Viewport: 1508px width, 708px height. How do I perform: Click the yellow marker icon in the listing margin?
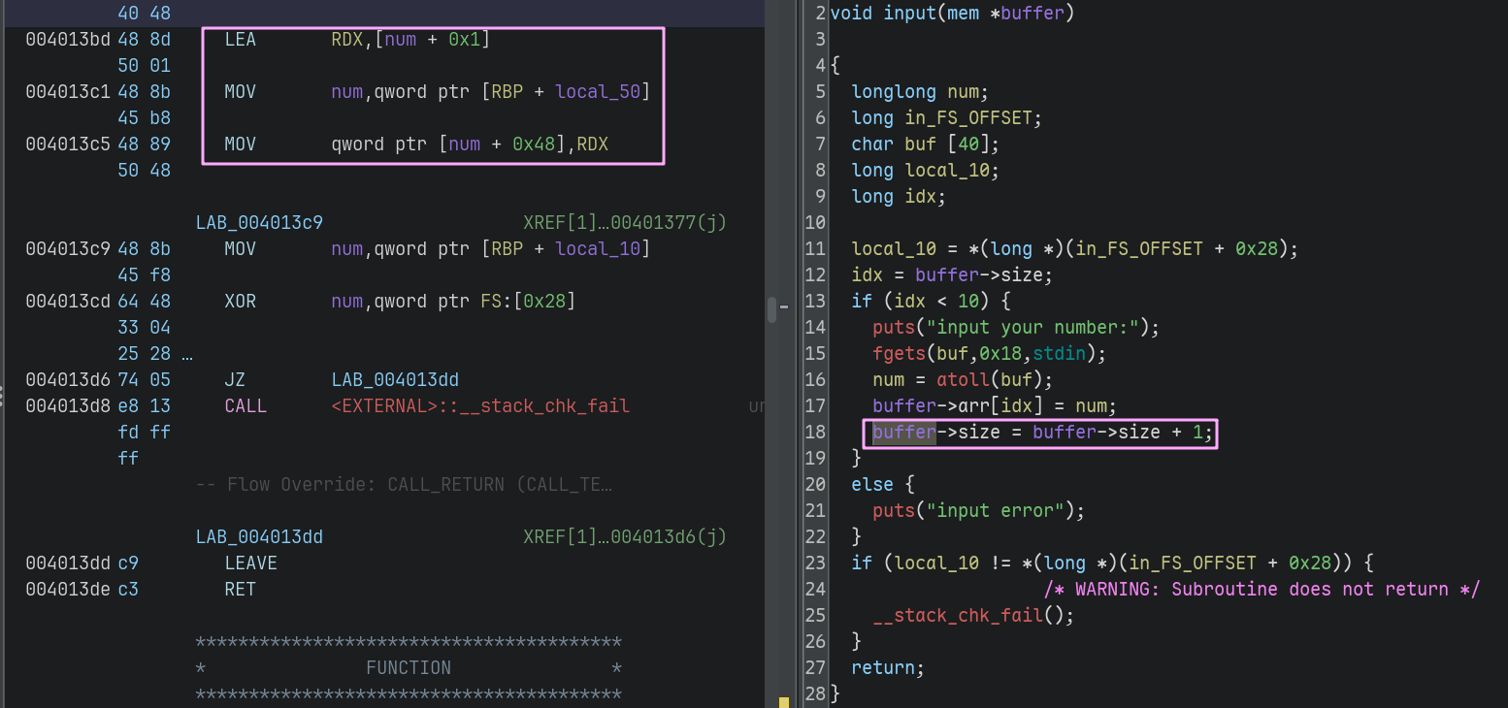pos(784,701)
